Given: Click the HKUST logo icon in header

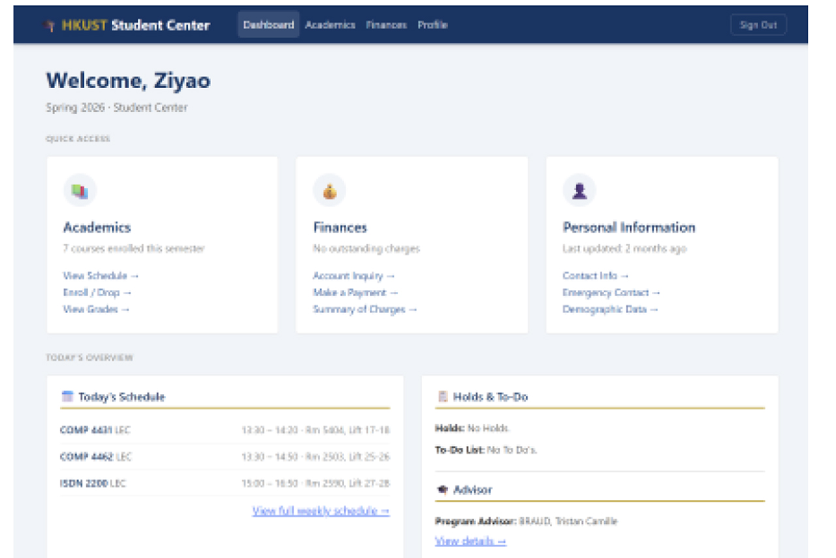Looking at the screenshot, I should (49, 25).
